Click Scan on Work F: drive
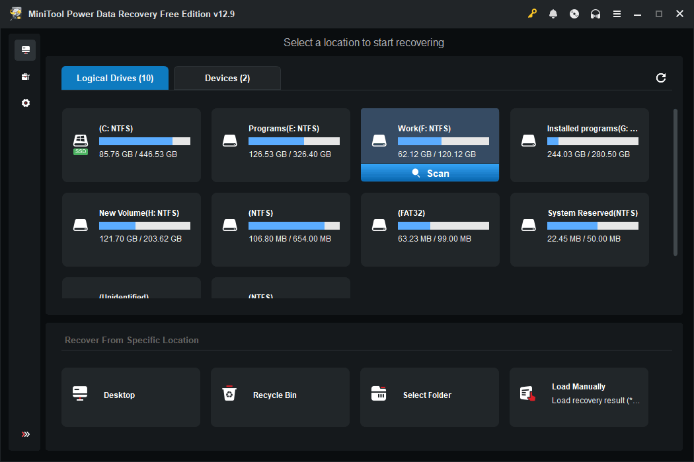The width and height of the screenshot is (694, 462). 430,173
